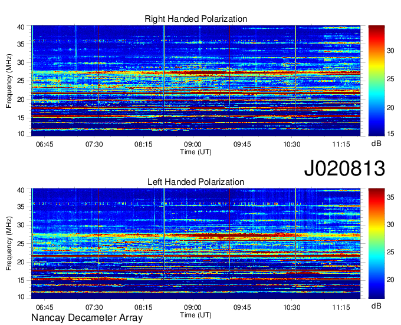Click 07:30 time tick under Right Handed plot
401x325 pixels.
94,144
